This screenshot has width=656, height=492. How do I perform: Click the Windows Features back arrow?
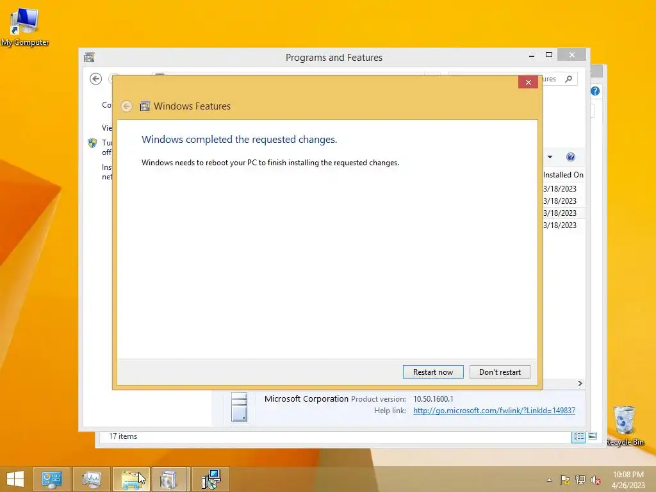click(126, 106)
